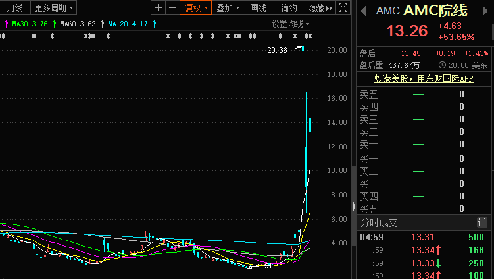Toggle the MA60 moving average arrow
The width and height of the screenshot is (494, 279).
click(53, 24)
